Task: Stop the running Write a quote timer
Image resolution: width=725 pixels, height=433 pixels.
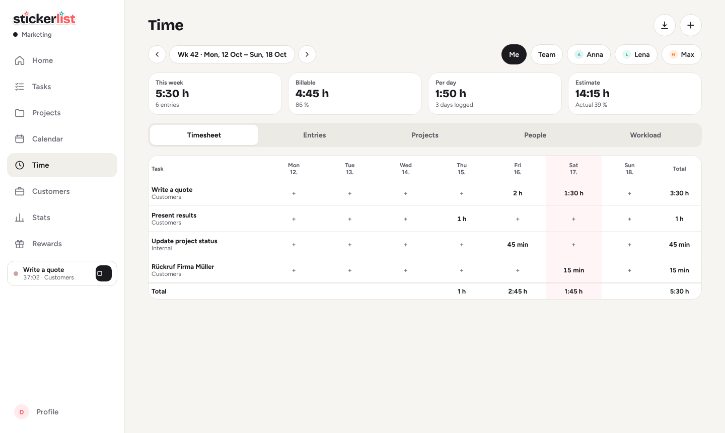Action: (104, 273)
